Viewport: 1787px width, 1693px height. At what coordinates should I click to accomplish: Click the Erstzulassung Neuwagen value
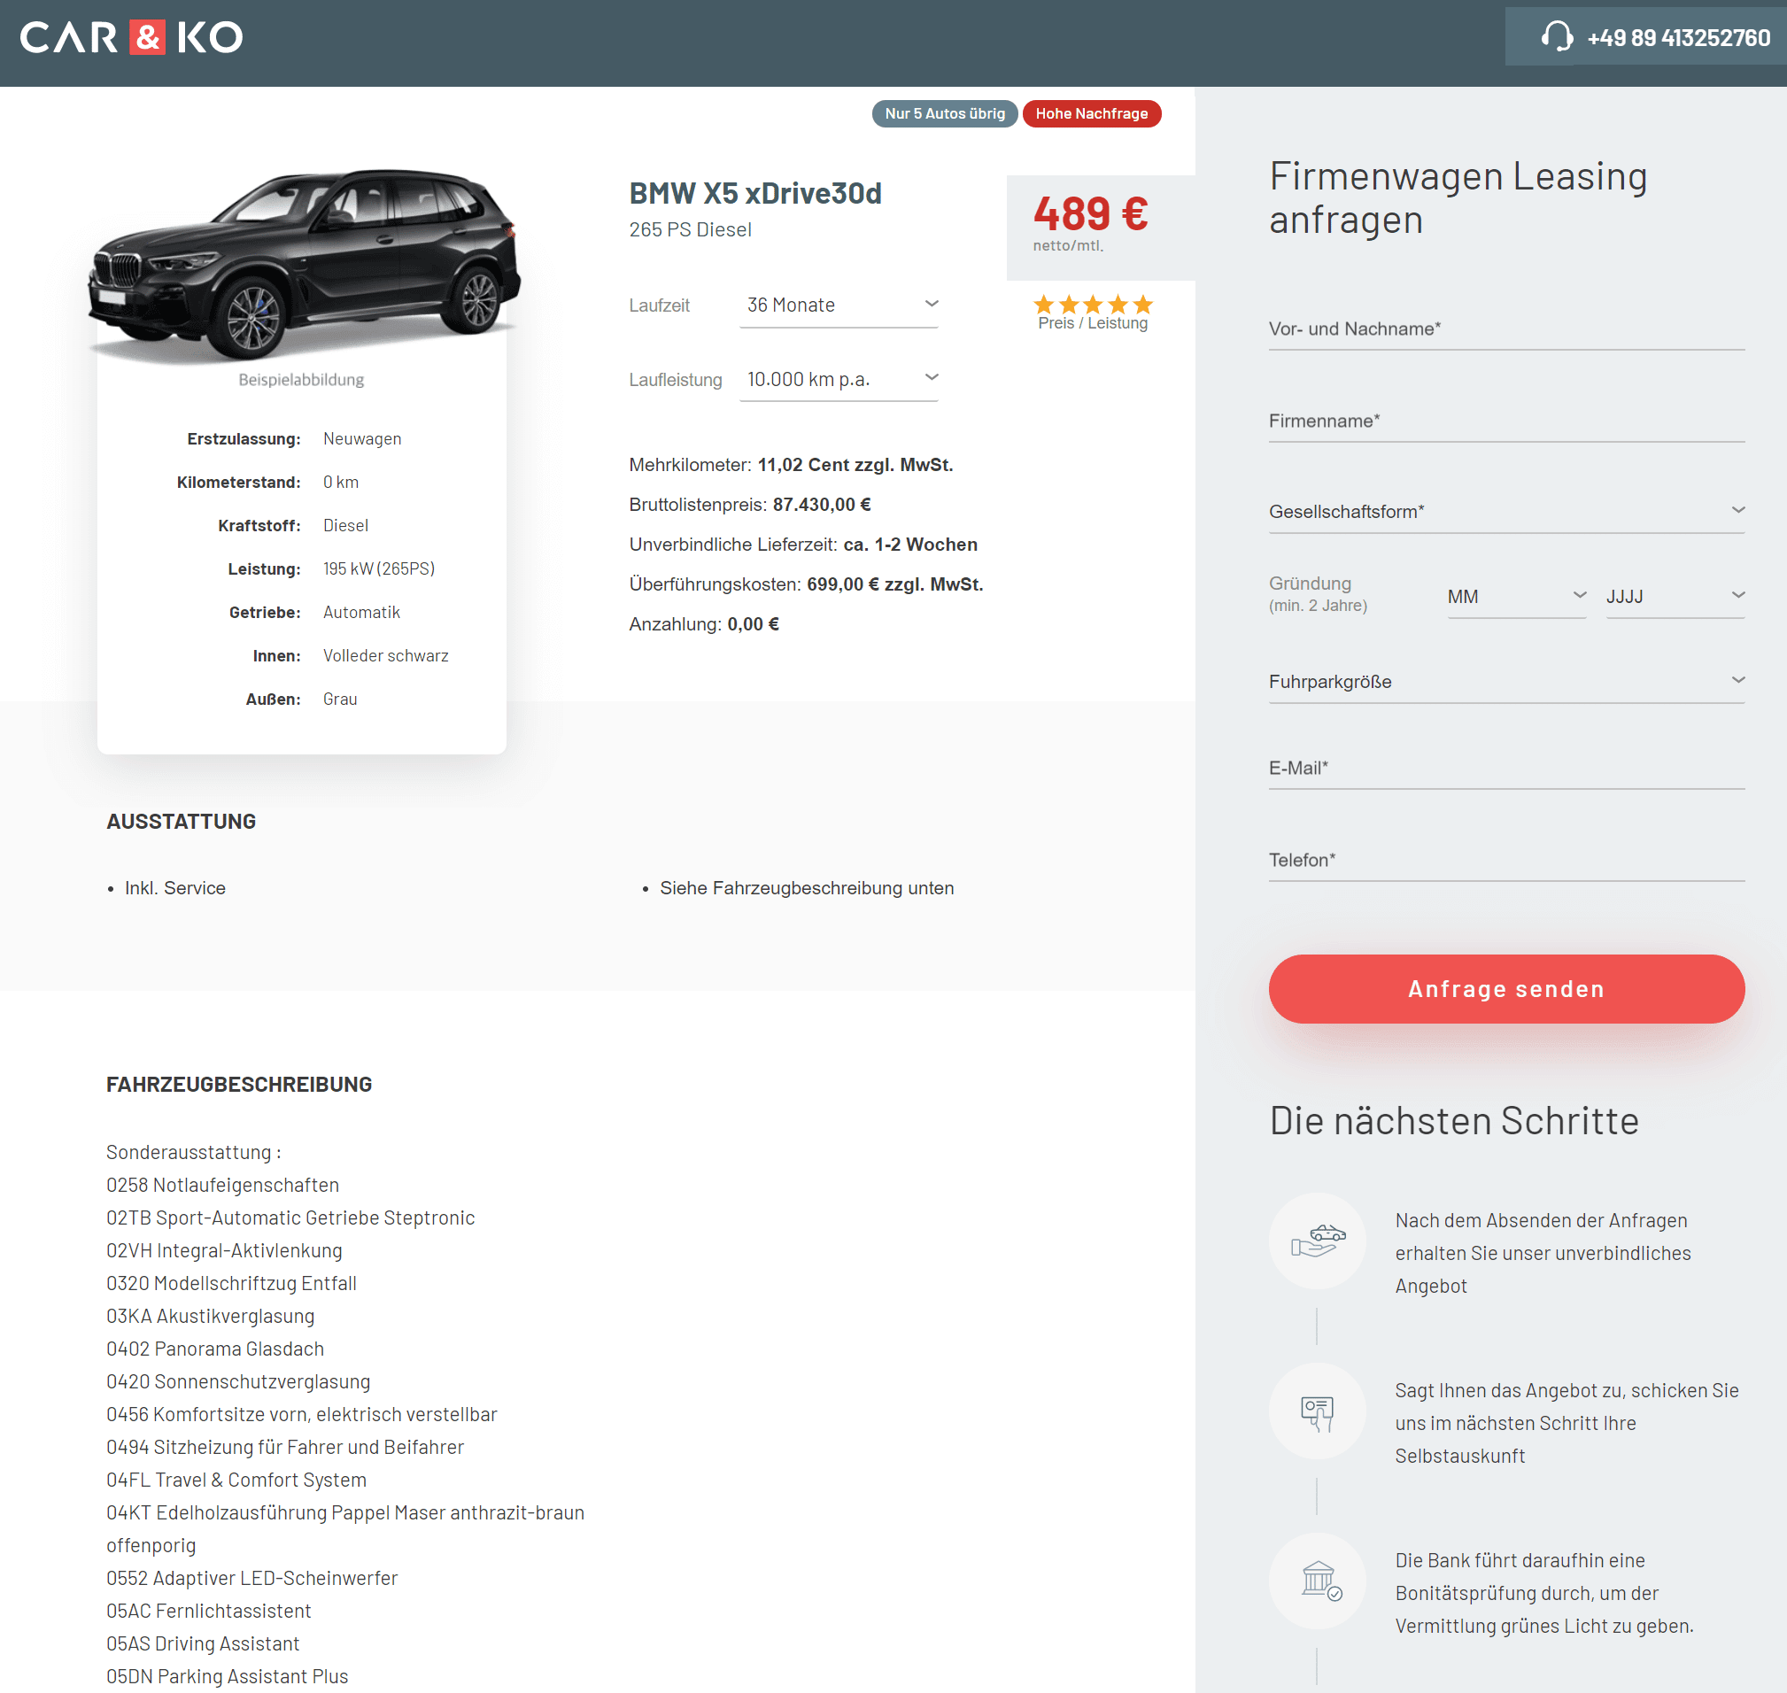coord(362,438)
